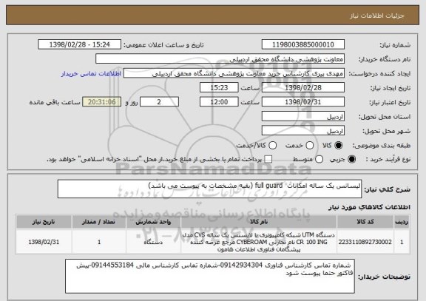Click the شرح کلی نیاز description box
426x301 pixels.
(209, 189)
